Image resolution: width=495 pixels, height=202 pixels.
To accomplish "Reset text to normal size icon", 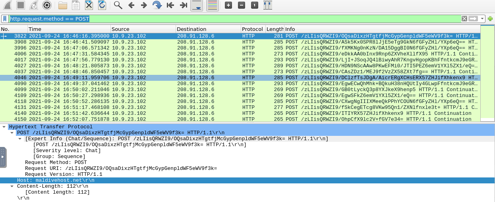I will coord(255,5).
